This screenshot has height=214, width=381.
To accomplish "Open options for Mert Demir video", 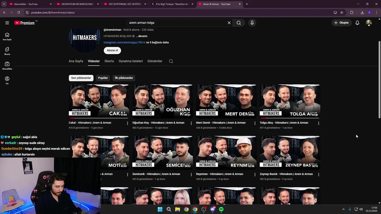I will pos(255,123).
